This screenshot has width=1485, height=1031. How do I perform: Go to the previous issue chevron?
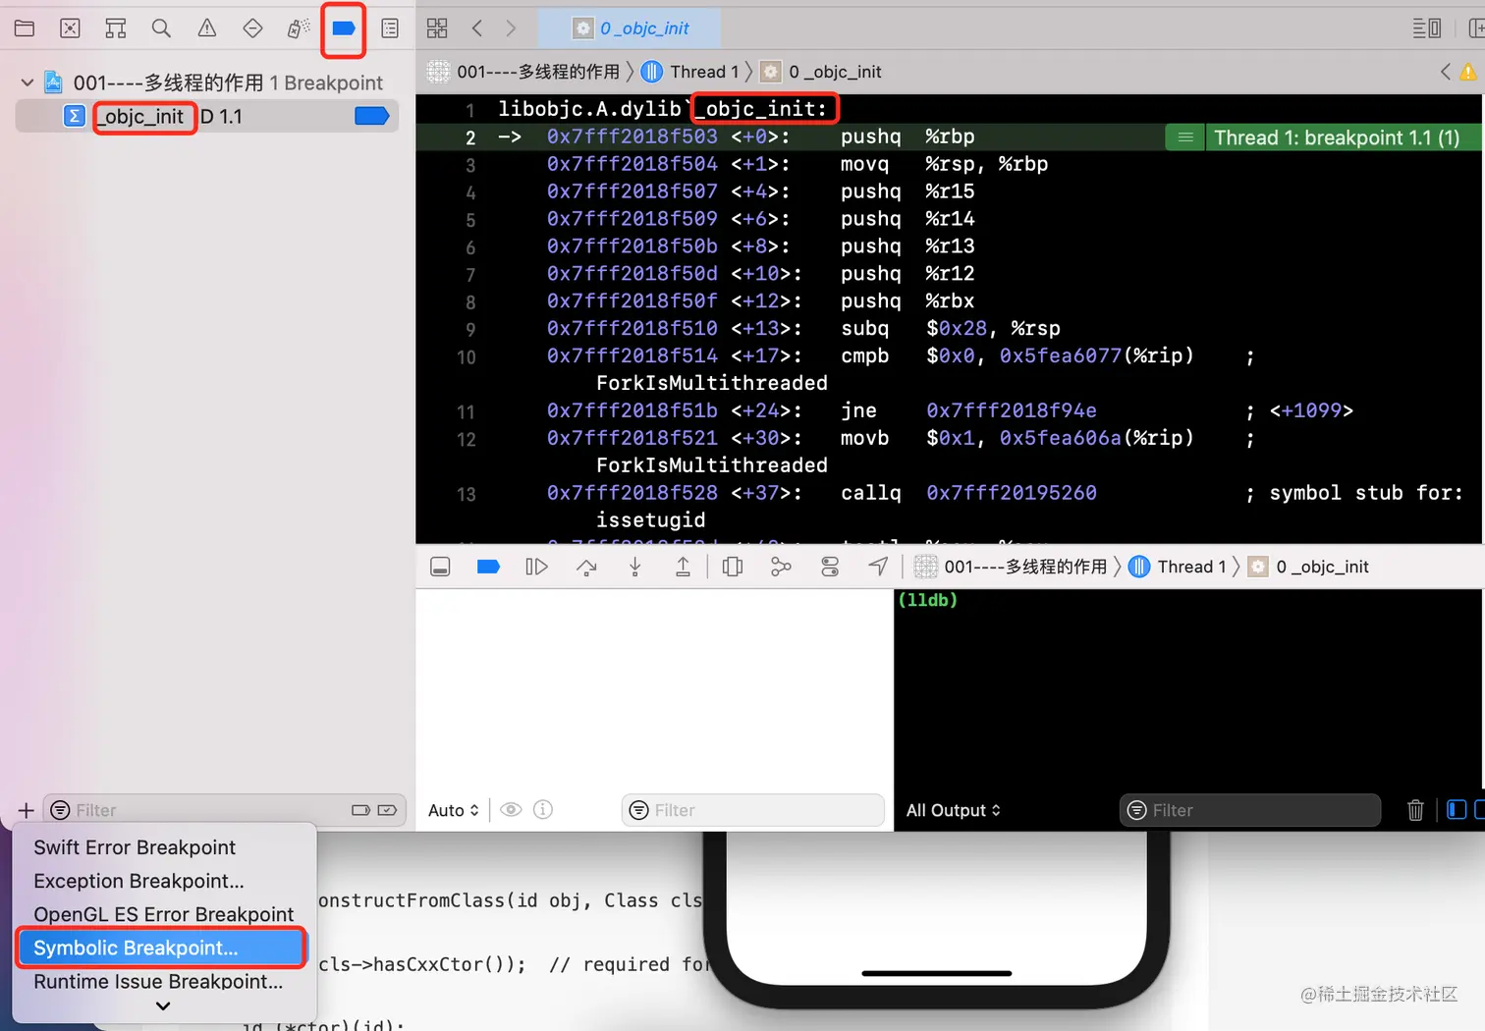click(1445, 72)
